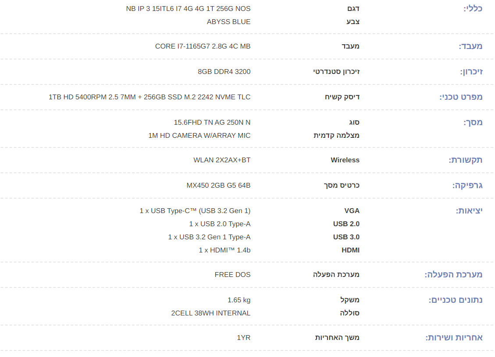This screenshot has height=357, width=495.
Task: Click the סוללה battery label
Action: point(349,313)
